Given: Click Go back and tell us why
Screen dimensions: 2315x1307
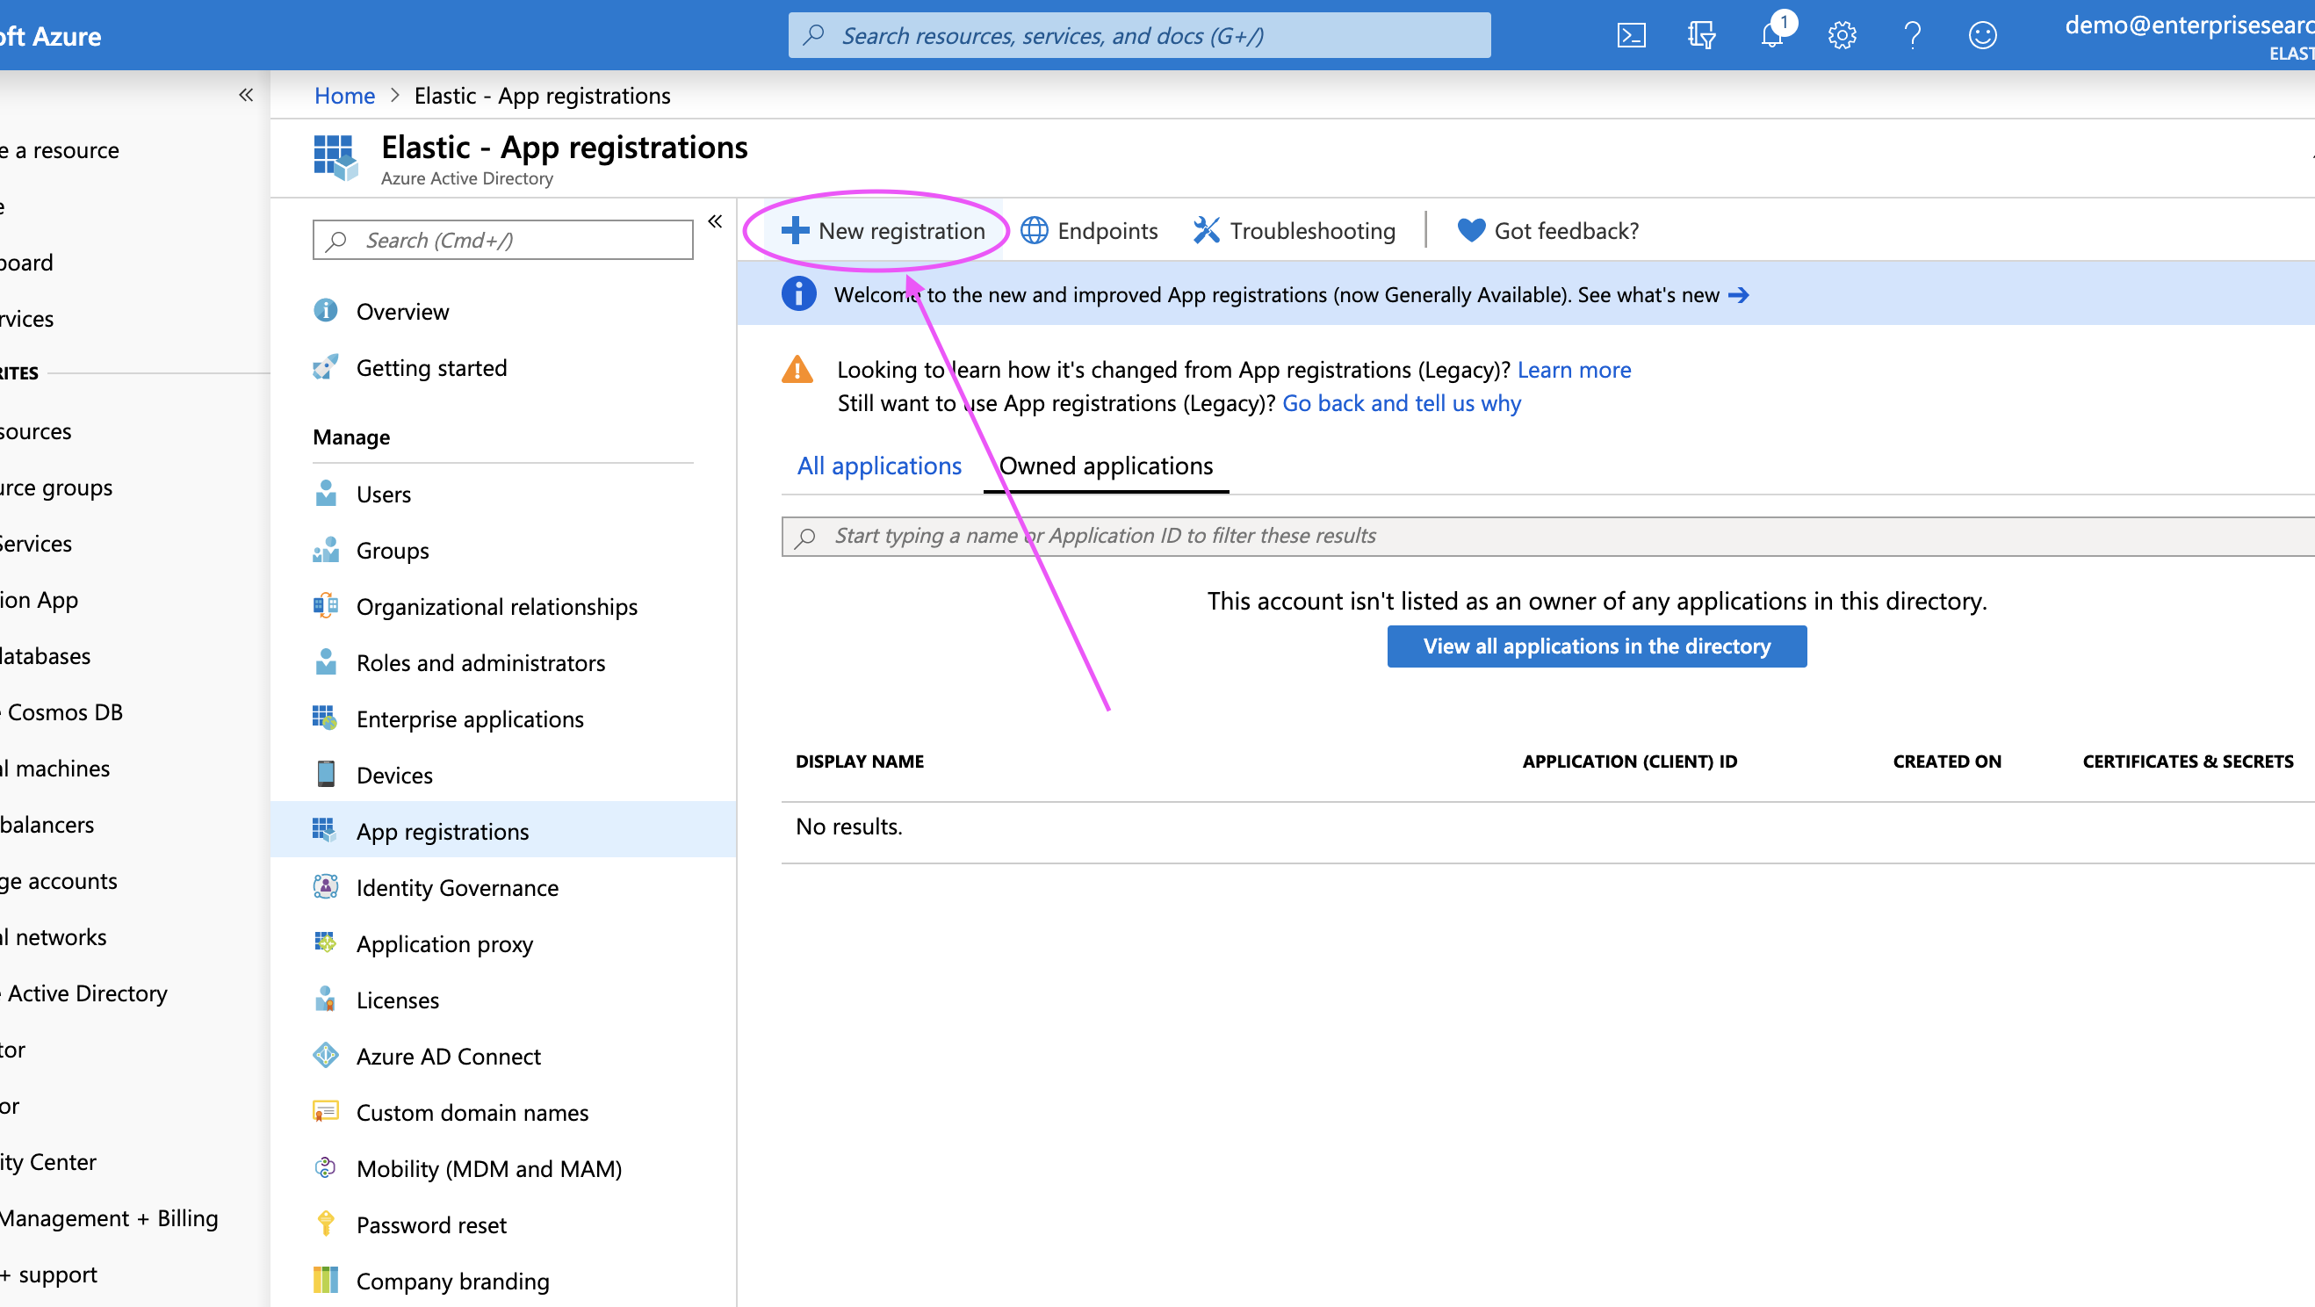Looking at the screenshot, I should [1400, 403].
